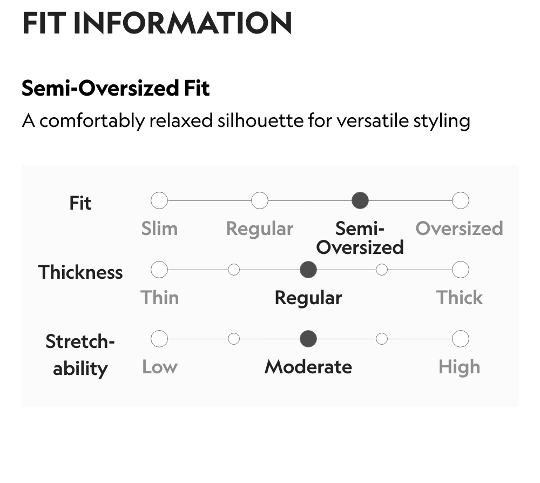Click small circle between Moderate and High
540x483 pixels.
[x=382, y=339]
